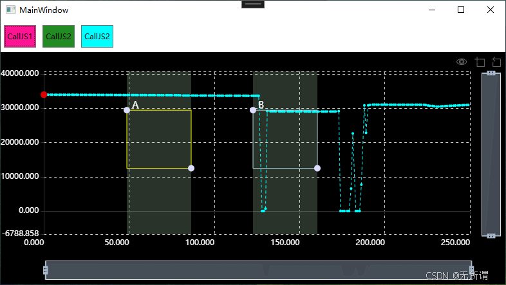Toggle the eye visibility icon in chart toolbox
This screenshot has height=285, width=506.
tap(462, 62)
